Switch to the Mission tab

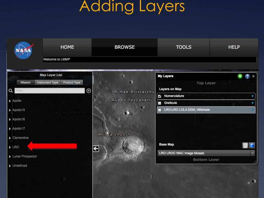(x=26, y=82)
